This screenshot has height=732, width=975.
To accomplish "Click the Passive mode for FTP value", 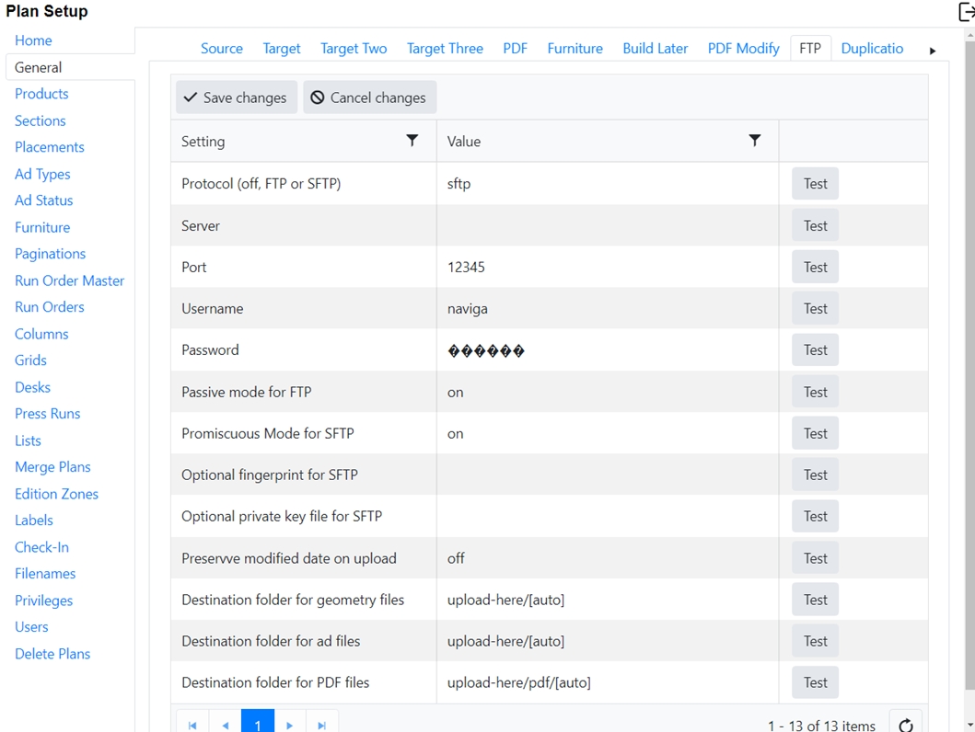I will coord(607,392).
